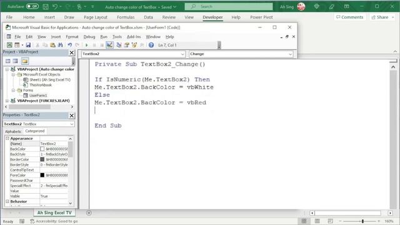Select UserForm1 in project tree

point(38,96)
